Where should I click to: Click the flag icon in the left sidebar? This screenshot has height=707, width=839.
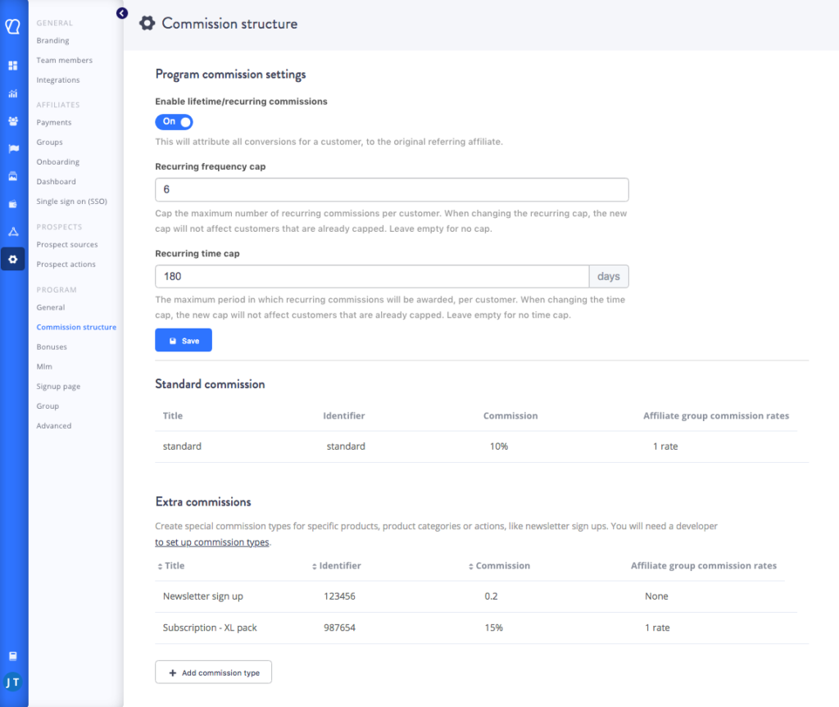[x=12, y=148]
